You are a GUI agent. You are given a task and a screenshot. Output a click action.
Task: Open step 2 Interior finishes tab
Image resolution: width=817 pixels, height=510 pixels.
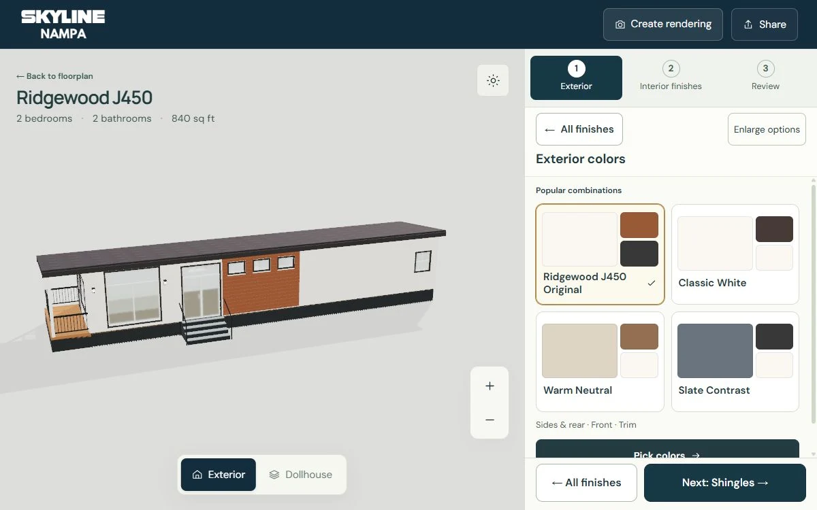[671, 78]
